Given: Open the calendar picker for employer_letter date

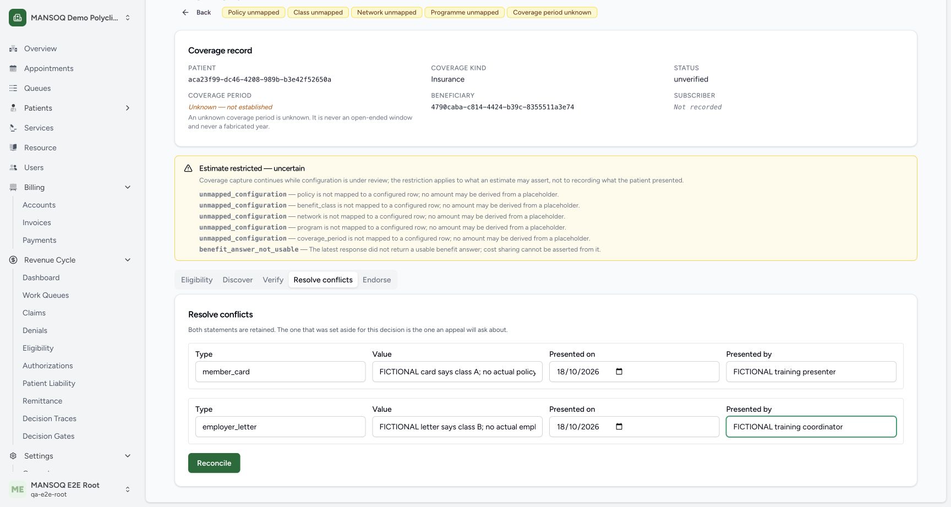Looking at the screenshot, I should [619, 427].
